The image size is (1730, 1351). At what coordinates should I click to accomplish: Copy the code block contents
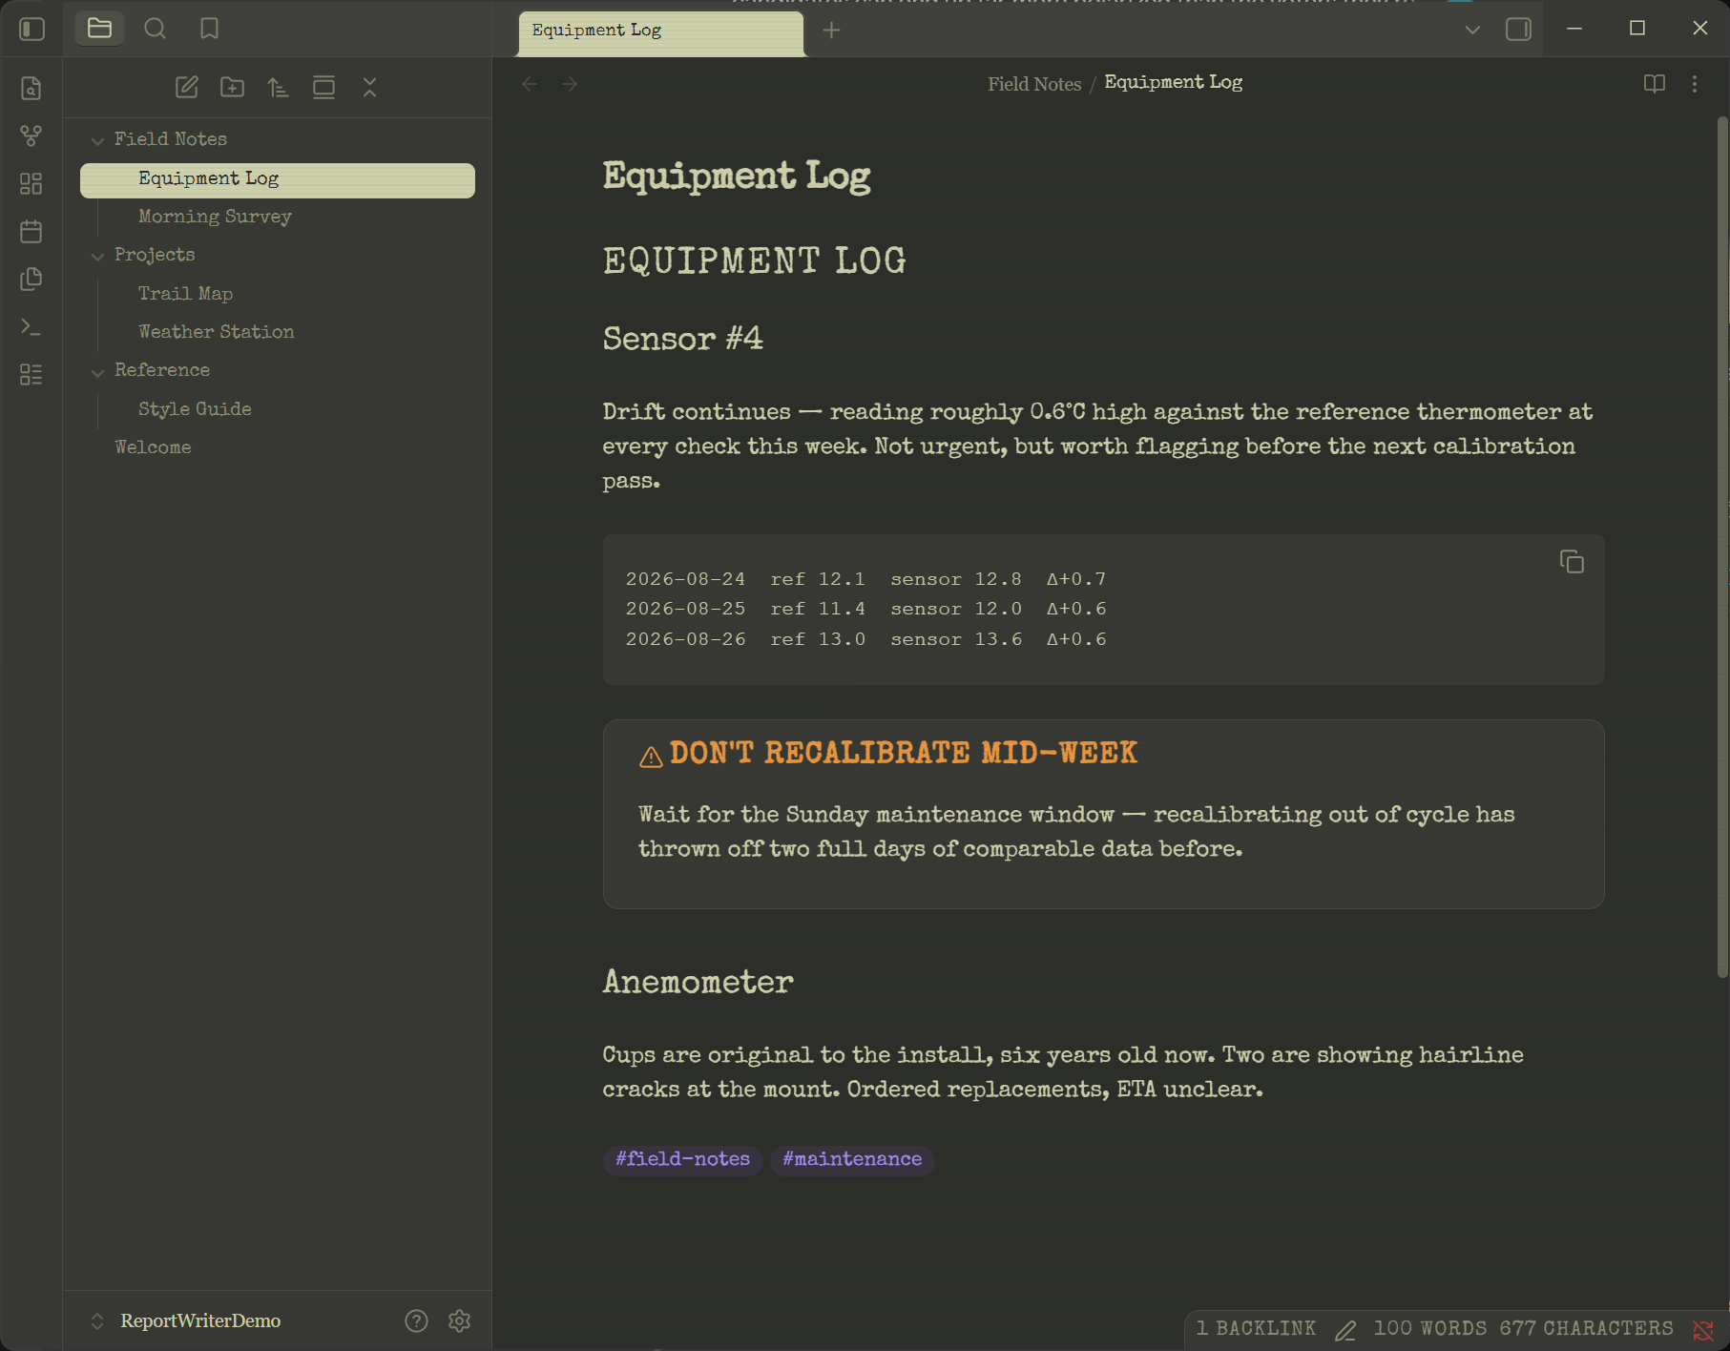(x=1572, y=562)
